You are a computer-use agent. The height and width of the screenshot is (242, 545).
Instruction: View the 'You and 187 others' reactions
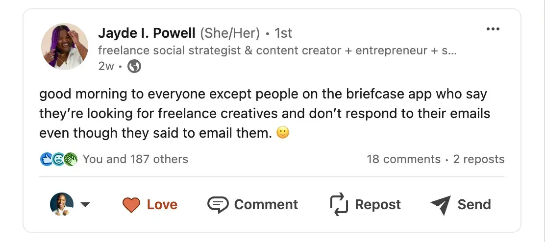coord(135,159)
